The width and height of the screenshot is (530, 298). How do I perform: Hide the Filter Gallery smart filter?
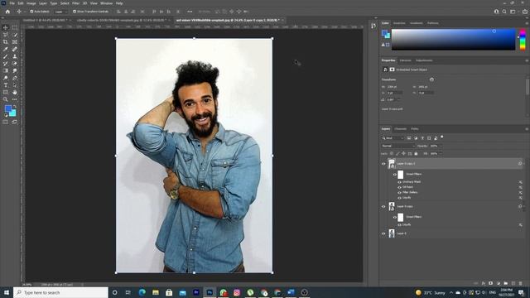pos(399,193)
